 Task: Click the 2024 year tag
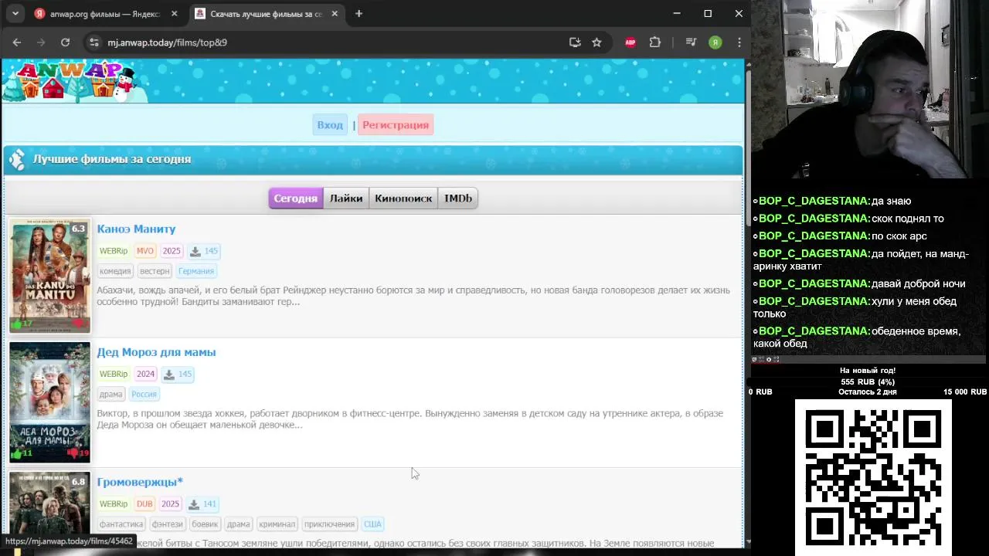[145, 375]
